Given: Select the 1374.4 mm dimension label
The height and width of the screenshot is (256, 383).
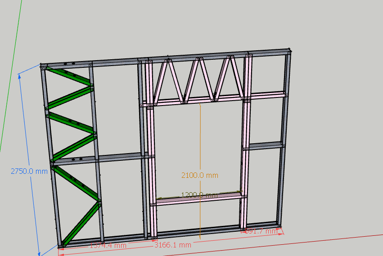Looking at the screenshot, I should point(108,245).
